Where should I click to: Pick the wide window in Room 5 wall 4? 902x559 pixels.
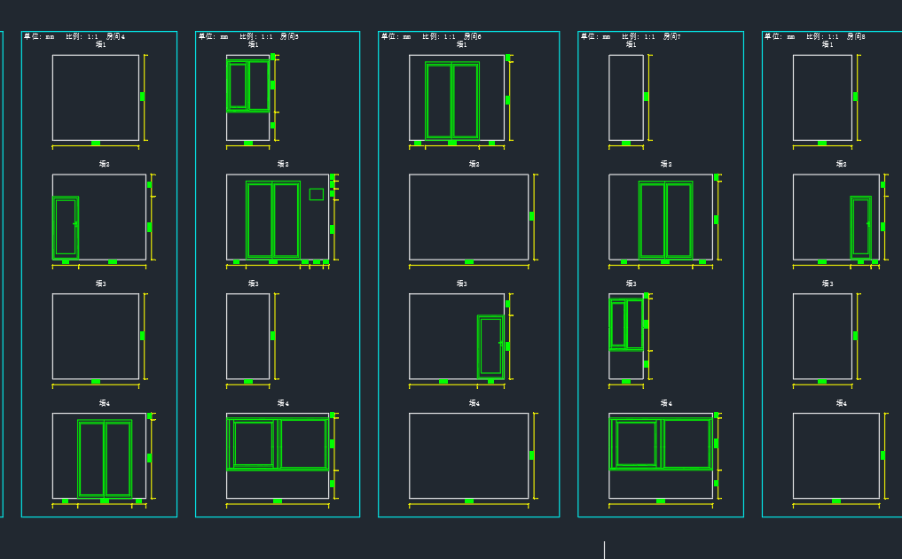click(x=278, y=444)
